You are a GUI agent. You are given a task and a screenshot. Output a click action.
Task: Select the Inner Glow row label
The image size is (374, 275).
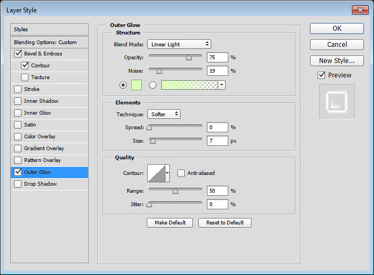(38, 113)
